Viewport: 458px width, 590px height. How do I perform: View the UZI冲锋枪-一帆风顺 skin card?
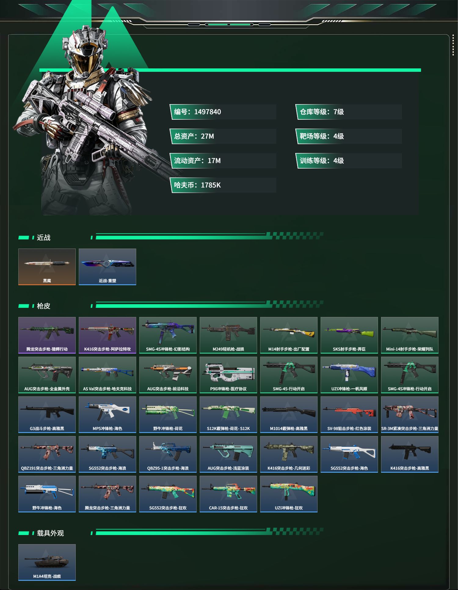click(x=349, y=375)
